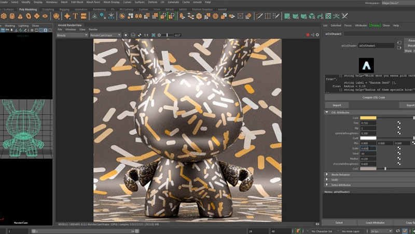Open the white color swatch
415x234 pixels.
[368, 138]
